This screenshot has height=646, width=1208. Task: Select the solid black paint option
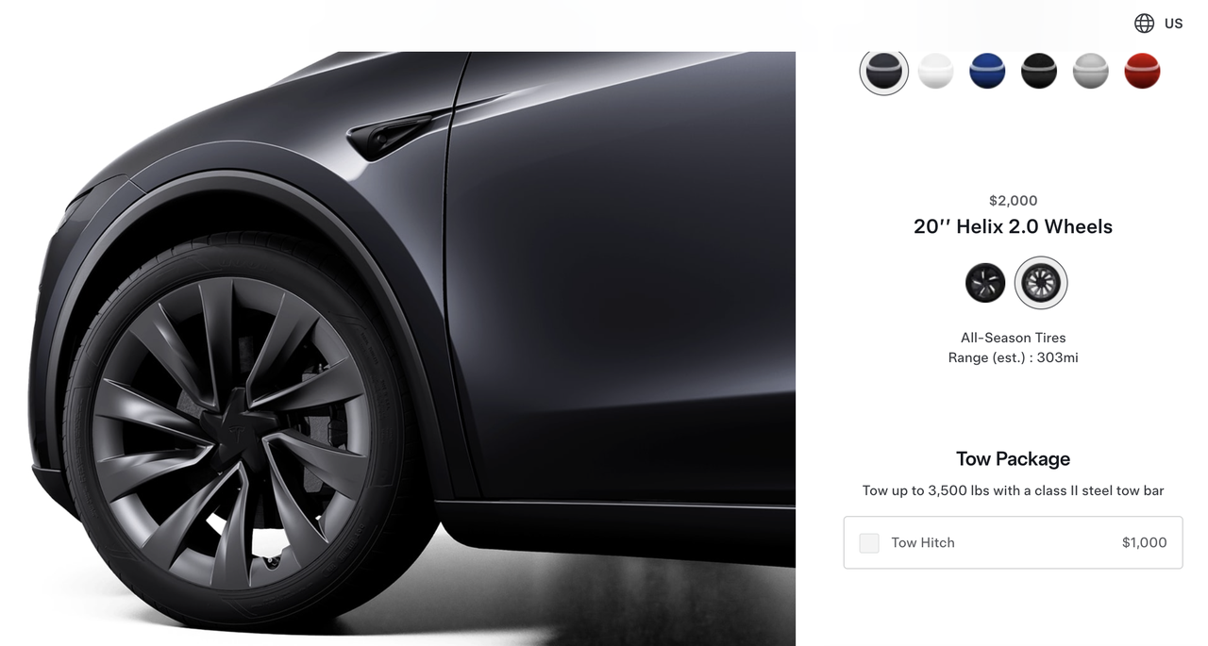point(1039,71)
